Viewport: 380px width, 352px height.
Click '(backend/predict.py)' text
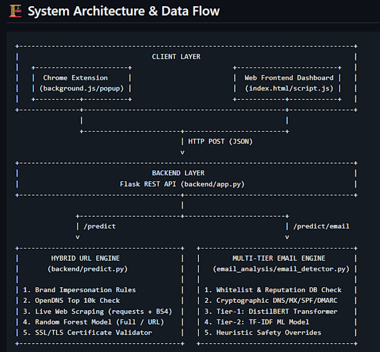pos(88,269)
